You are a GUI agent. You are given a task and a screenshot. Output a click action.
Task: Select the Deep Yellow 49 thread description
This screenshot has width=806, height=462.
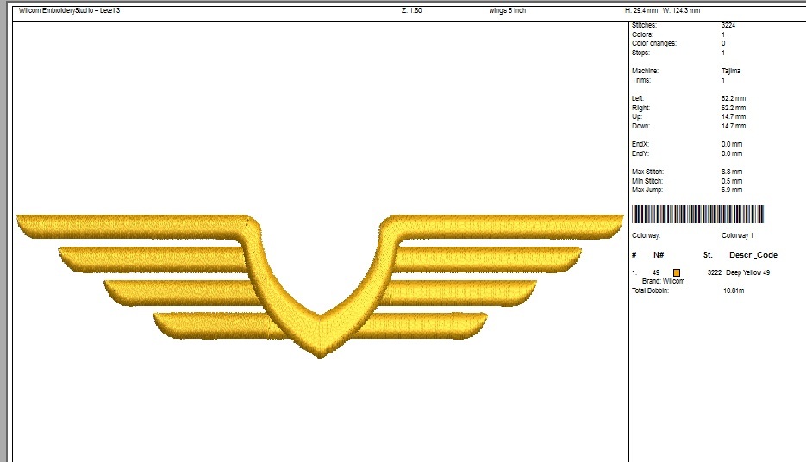point(748,272)
